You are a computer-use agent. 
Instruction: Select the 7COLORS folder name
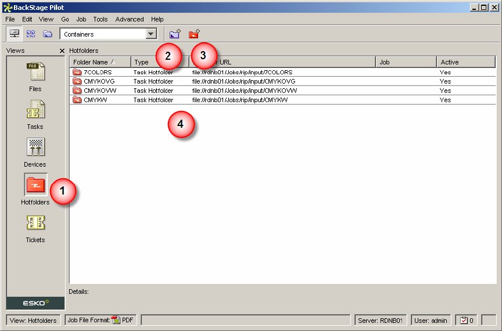coord(98,73)
